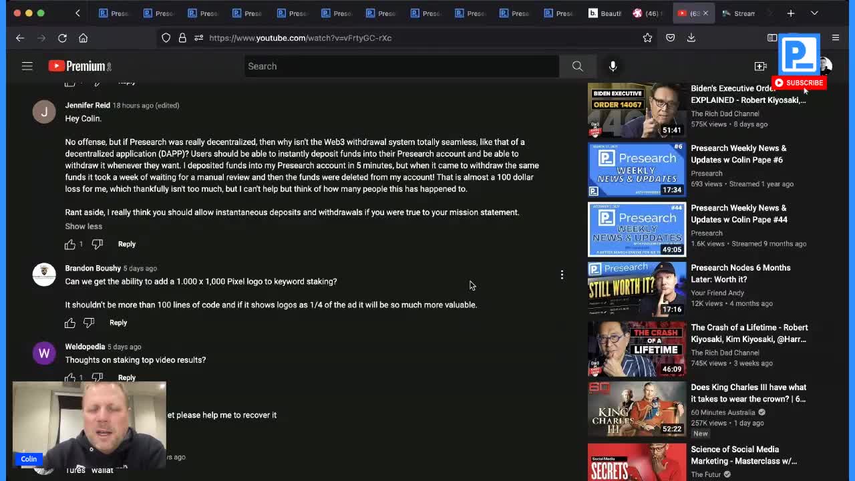Open Presearch Weekly News #44 title
The width and height of the screenshot is (855, 481).
[739, 214]
